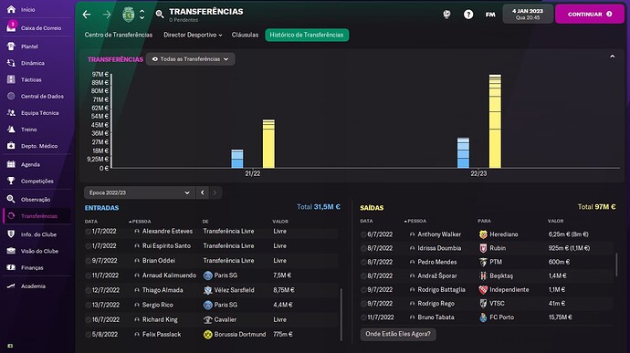This screenshot has height=353, width=630.
Task: Open the search magnifier icon
Action: click(x=160, y=15)
